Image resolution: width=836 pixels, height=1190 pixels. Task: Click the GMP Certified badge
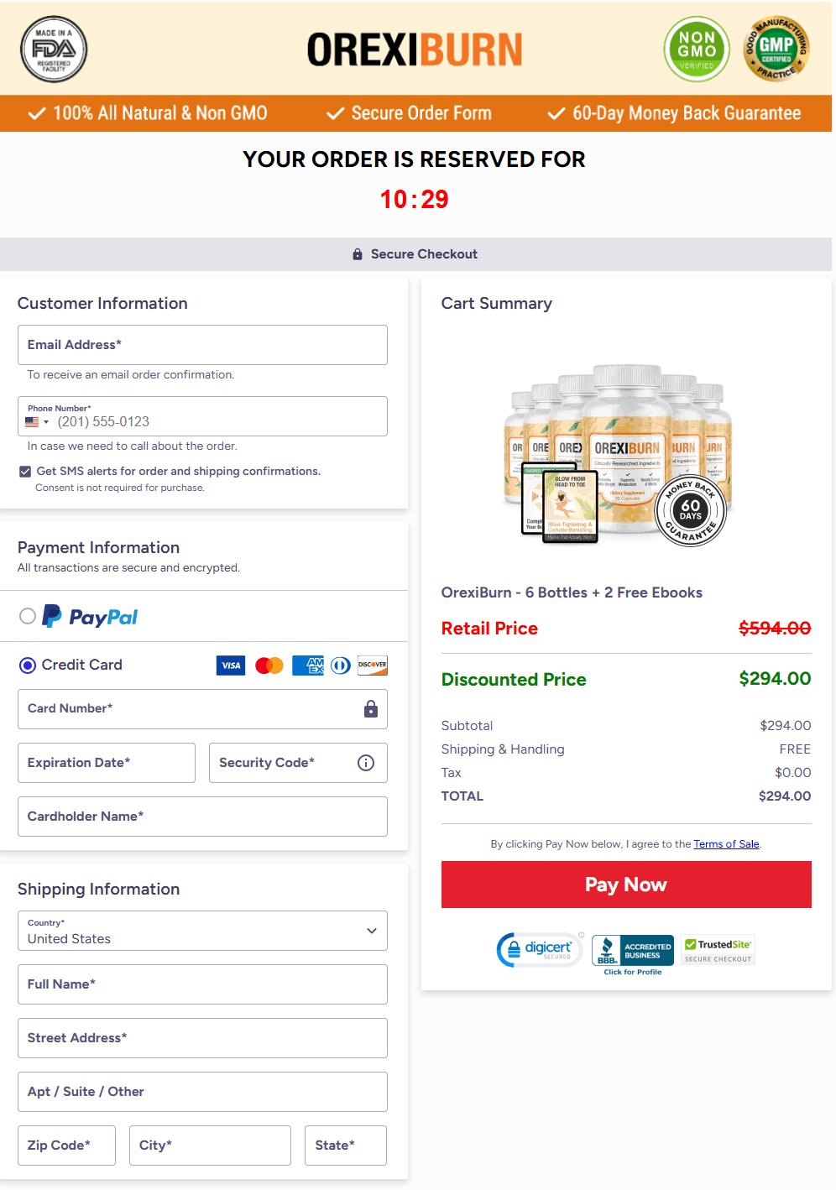click(x=776, y=49)
